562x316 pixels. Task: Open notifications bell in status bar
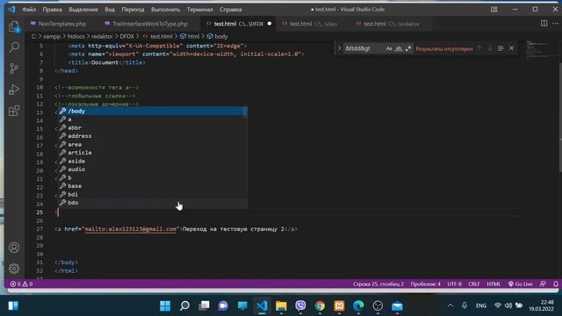click(556, 284)
